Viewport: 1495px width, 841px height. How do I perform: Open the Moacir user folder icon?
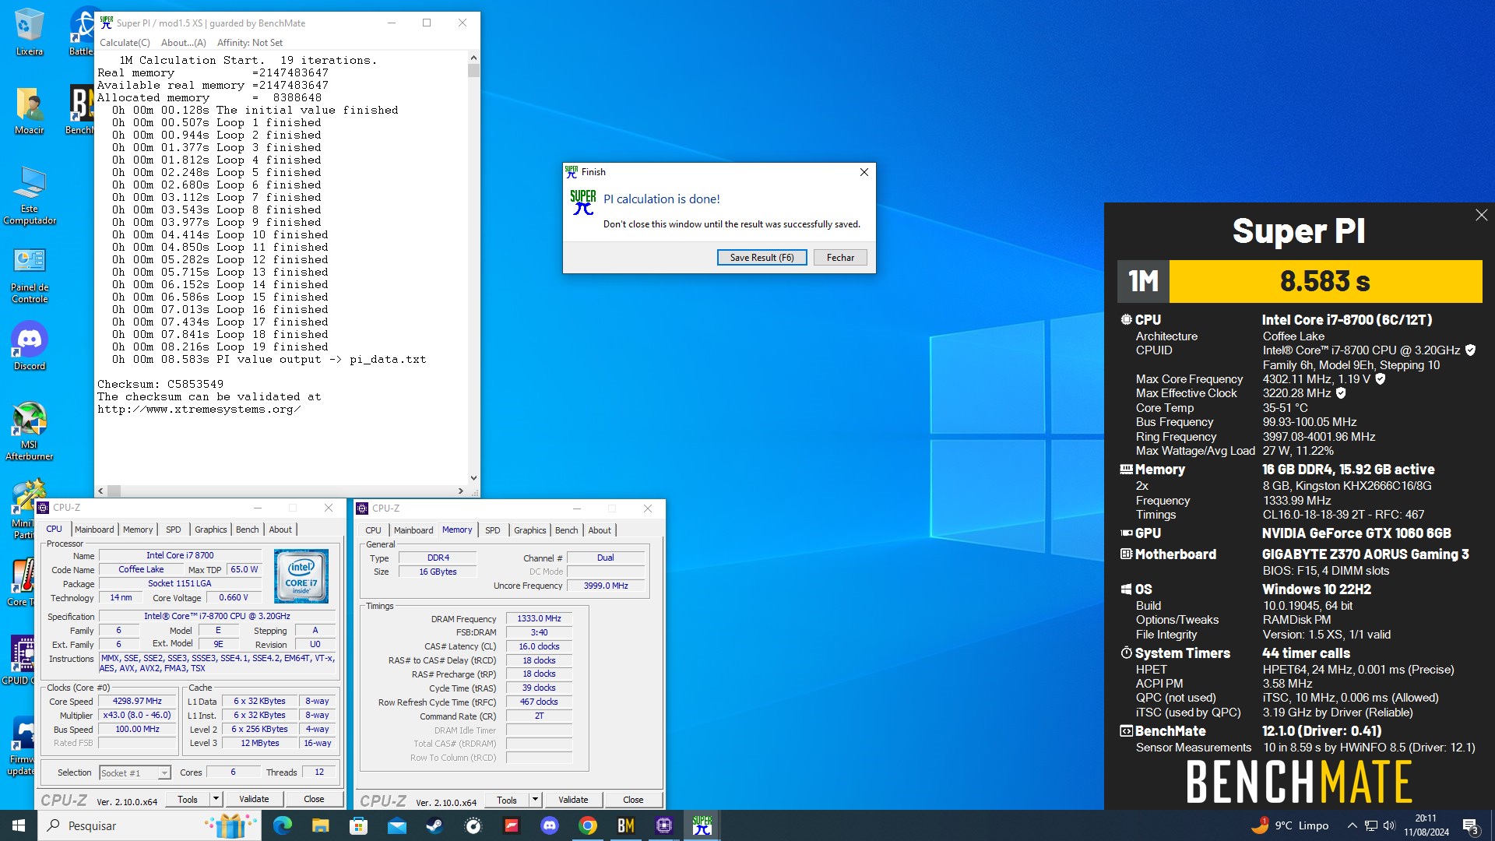point(29,111)
